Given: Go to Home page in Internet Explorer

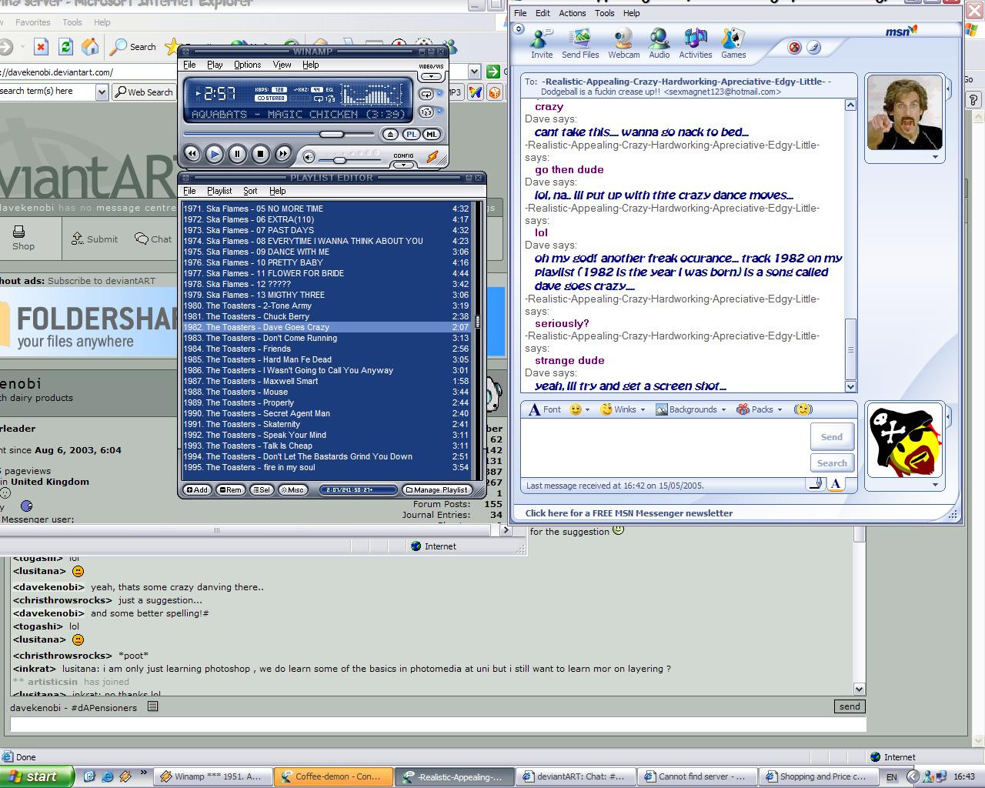Looking at the screenshot, I should (x=90, y=47).
